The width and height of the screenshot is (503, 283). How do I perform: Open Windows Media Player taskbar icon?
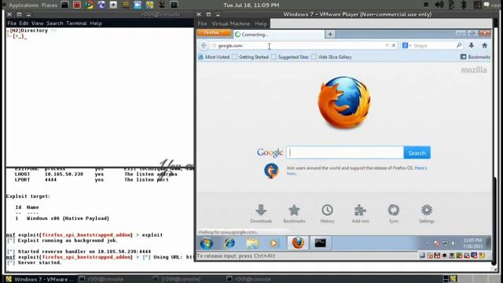[274, 243]
